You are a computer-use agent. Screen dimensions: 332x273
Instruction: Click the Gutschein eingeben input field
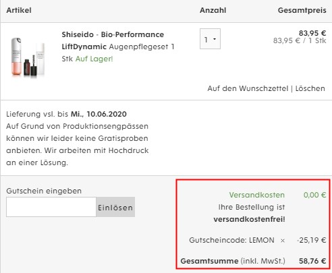(51, 207)
